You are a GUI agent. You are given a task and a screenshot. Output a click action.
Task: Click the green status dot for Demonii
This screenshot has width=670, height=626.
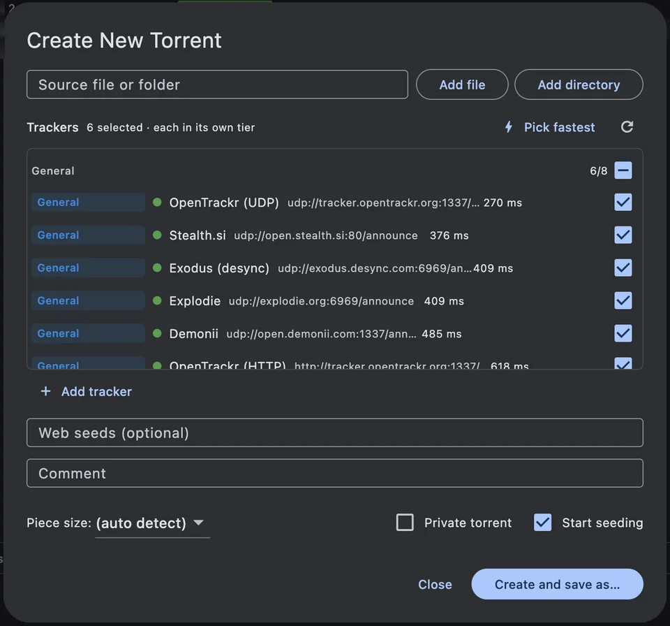[157, 333]
